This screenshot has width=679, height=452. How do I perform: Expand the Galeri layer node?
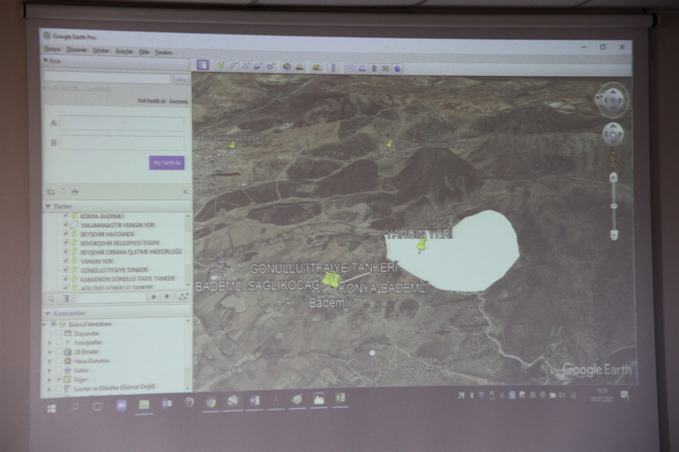tap(50, 370)
